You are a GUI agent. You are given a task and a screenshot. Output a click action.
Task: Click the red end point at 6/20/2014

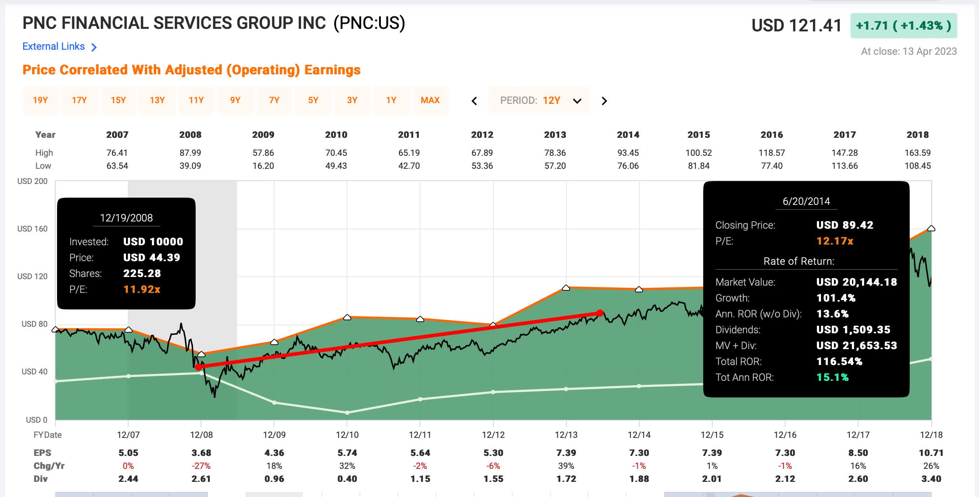[600, 313]
